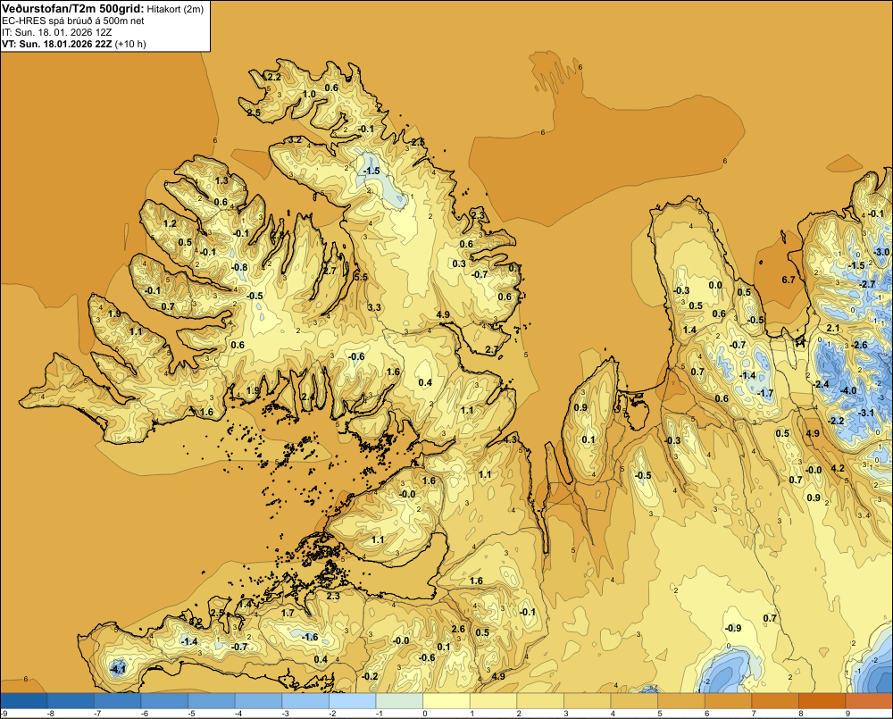Click the 'EC-HRES spá brúuð á 500m net' line
This screenshot has height=719, width=893.
pyautogui.click(x=73, y=21)
